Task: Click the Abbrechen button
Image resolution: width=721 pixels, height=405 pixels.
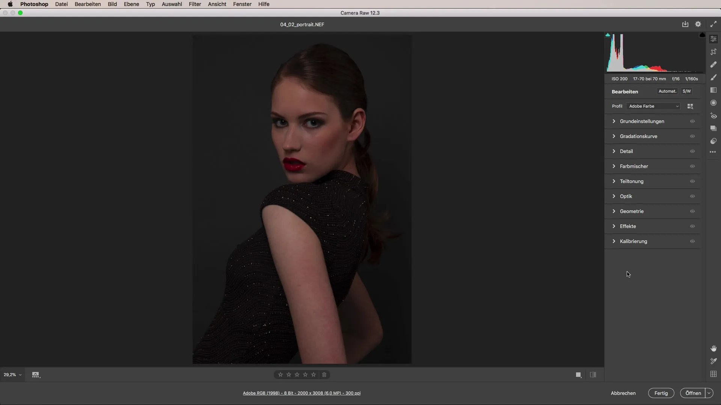Action: 623,393
